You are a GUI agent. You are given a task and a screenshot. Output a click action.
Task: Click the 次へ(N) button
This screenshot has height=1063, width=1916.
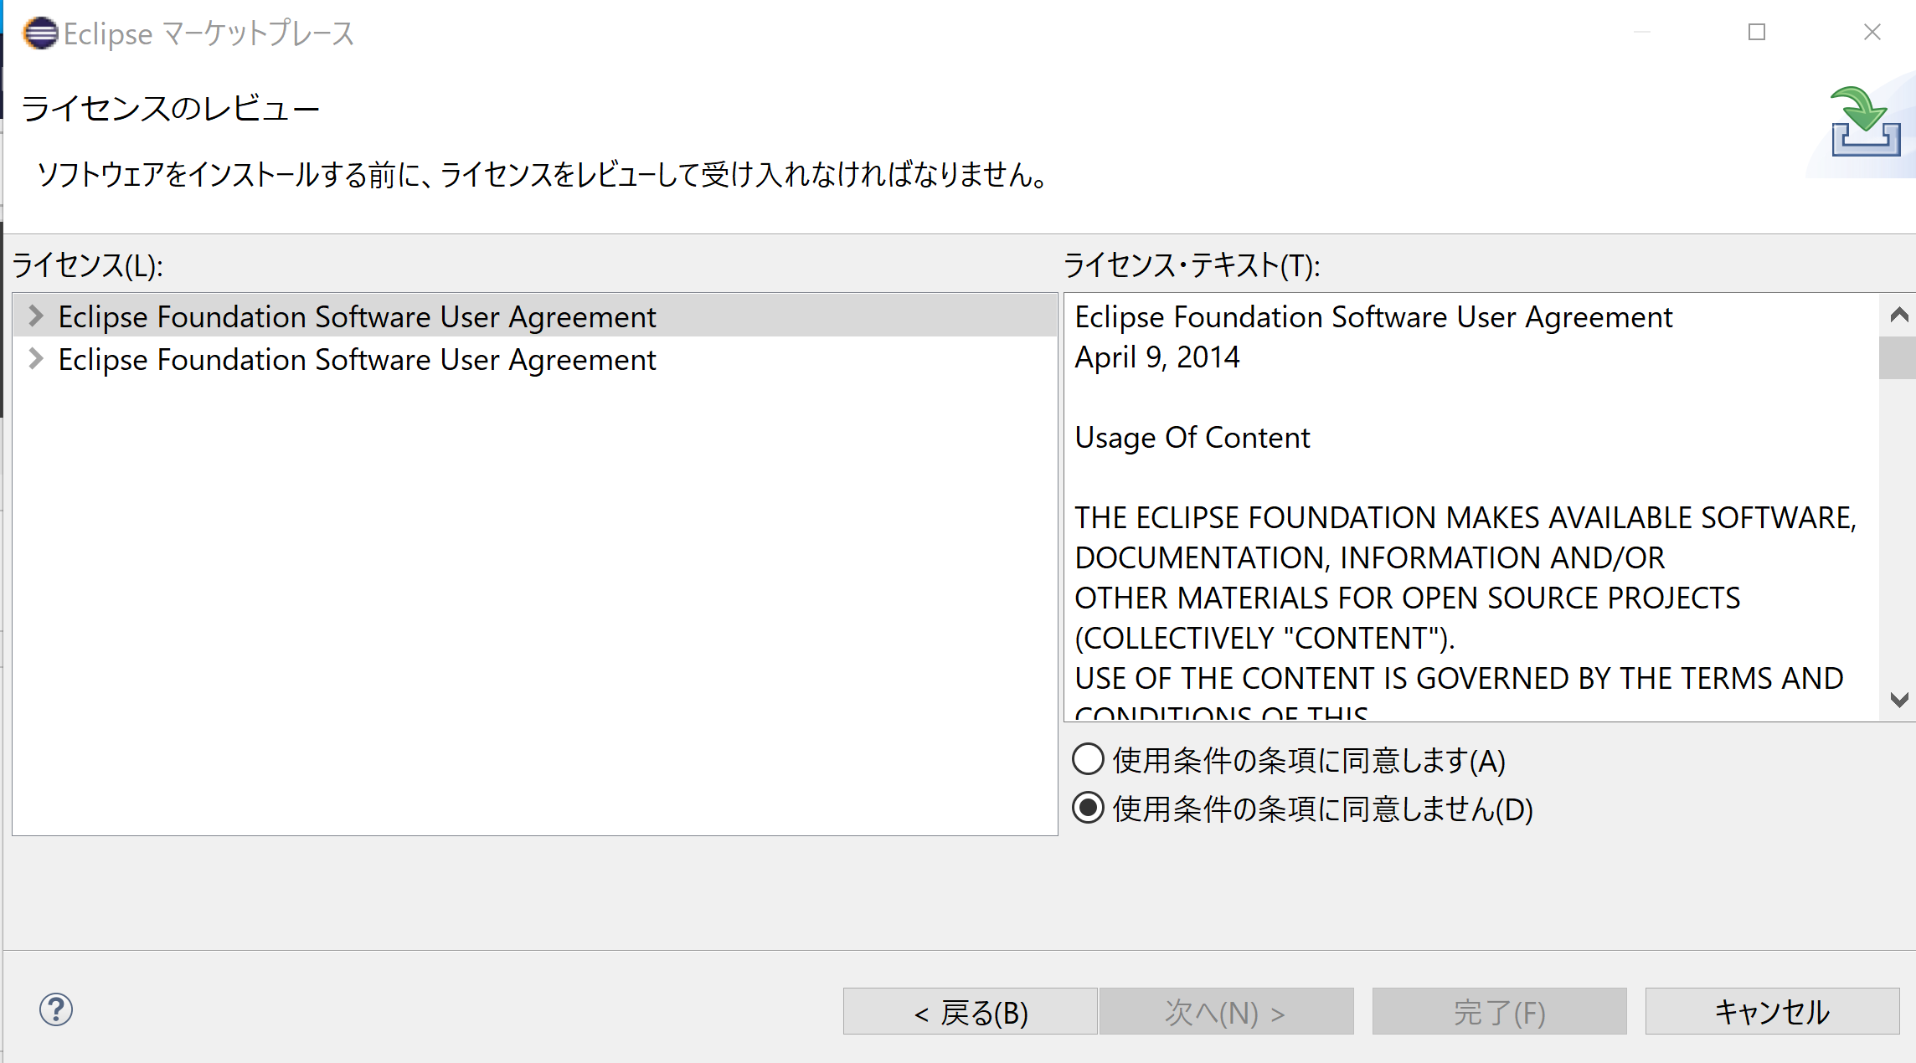(x=1226, y=1012)
